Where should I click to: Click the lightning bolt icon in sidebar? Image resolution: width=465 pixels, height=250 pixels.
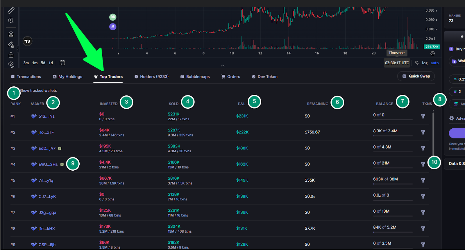462,37
